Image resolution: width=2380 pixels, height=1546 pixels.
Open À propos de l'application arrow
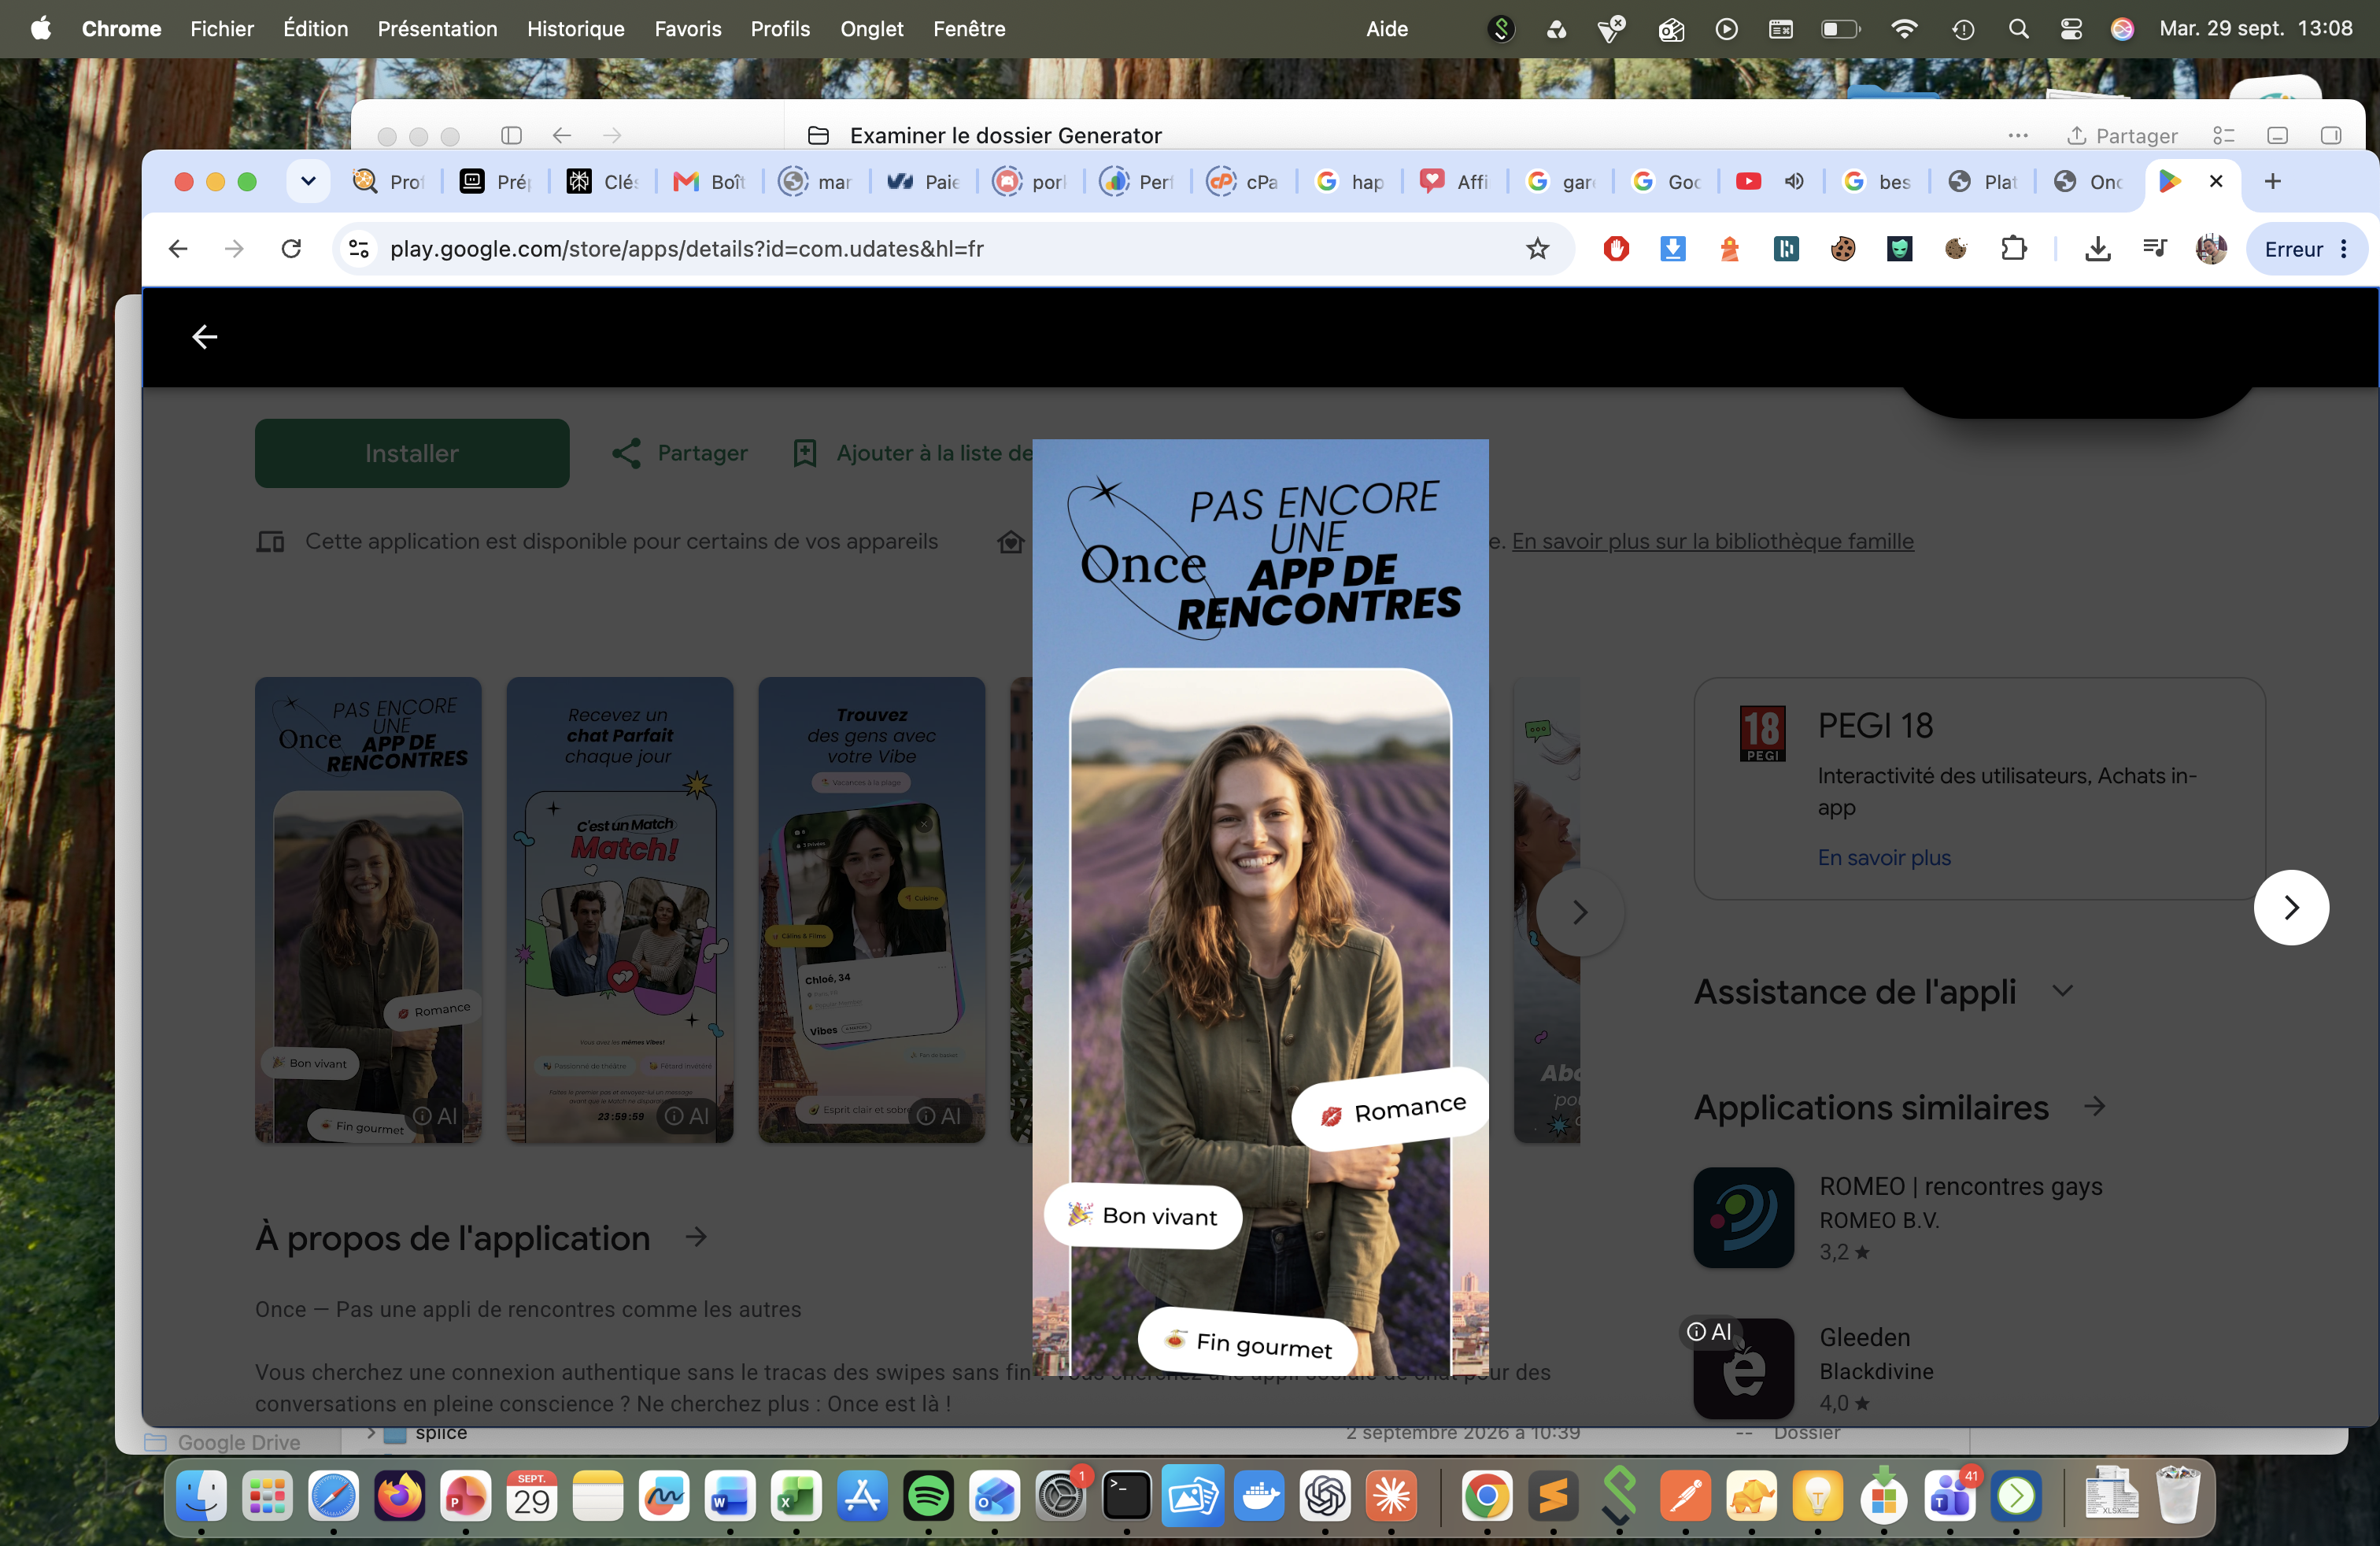point(696,1237)
